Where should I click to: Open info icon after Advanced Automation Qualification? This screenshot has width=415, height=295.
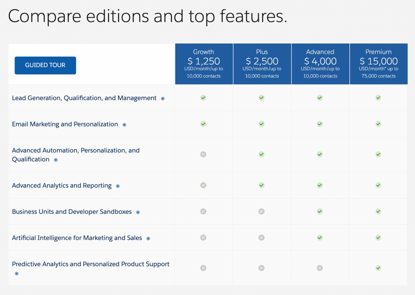click(x=56, y=160)
